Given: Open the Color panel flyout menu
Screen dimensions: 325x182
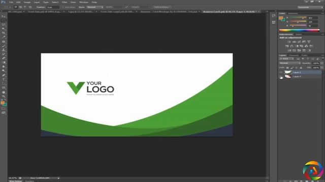Looking at the screenshot, I should click(323, 14).
